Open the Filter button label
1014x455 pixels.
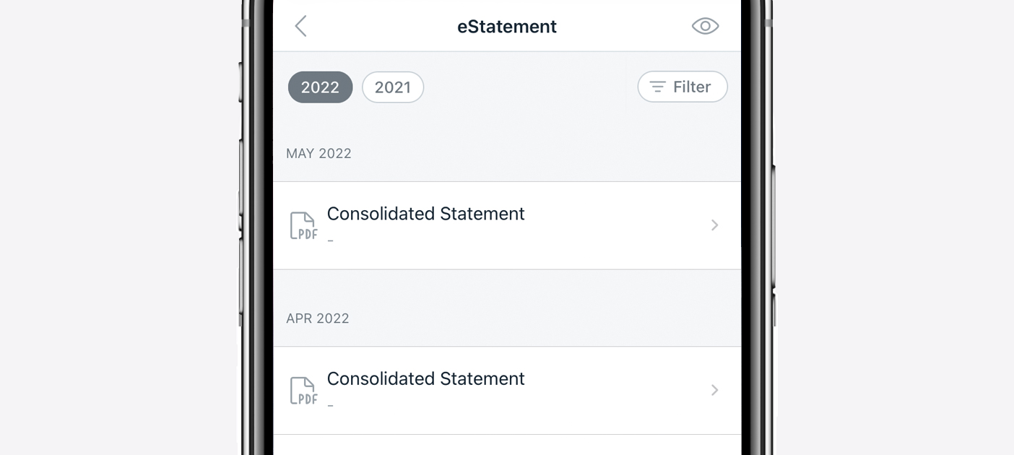pos(692,87)
